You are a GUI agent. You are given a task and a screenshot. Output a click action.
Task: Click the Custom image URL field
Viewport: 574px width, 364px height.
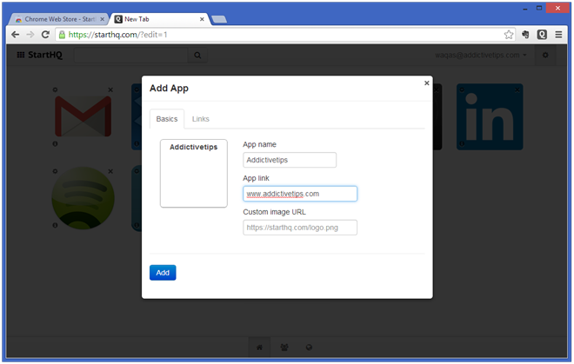point(300,228)
